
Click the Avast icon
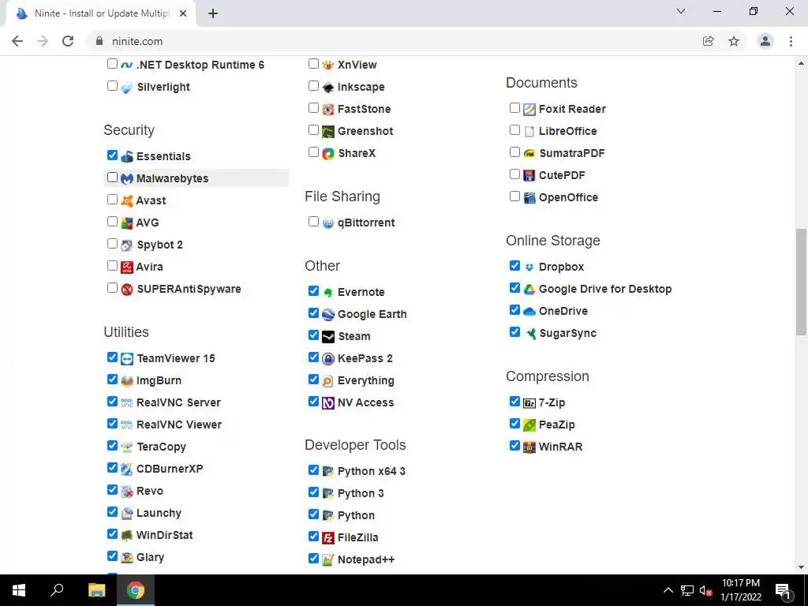pos(127,201)
